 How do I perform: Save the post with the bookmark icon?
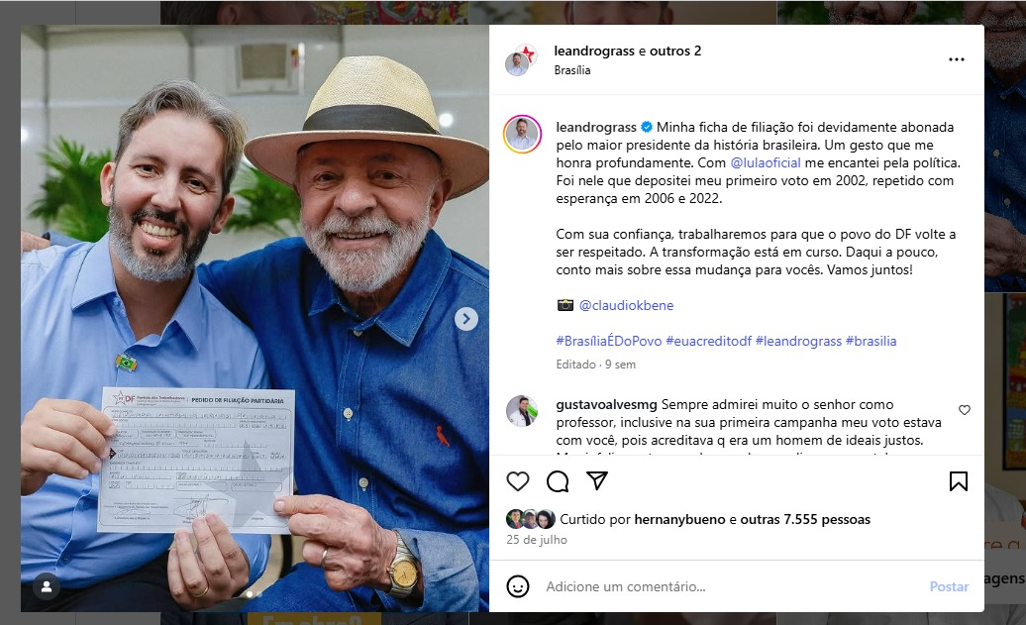(x=959, y=481)
